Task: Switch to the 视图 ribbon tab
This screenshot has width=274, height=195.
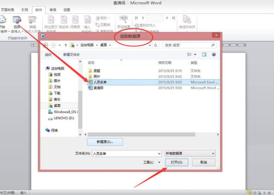Action: pos(67,10)
